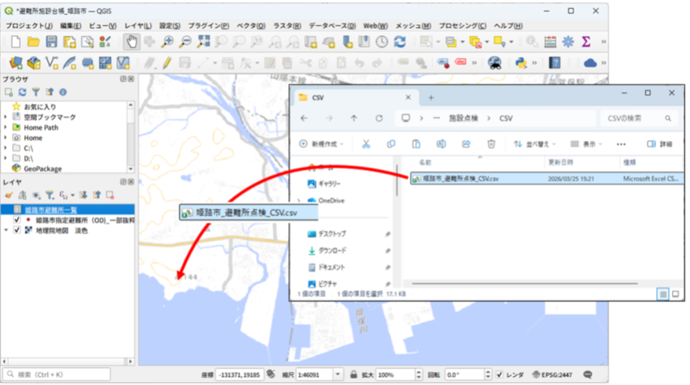Click the Zoom In magnifier tool
The image size is (690, 385).
167,42
